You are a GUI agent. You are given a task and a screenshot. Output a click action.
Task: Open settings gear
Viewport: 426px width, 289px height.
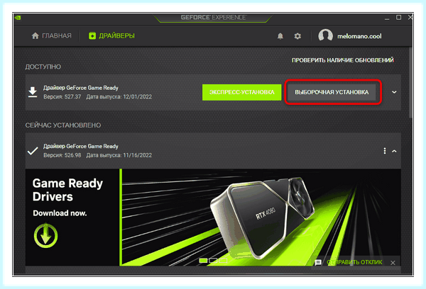(297, 36)
